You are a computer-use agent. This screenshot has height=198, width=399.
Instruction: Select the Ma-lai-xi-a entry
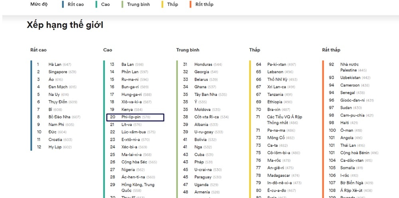[x=131, y=155]
